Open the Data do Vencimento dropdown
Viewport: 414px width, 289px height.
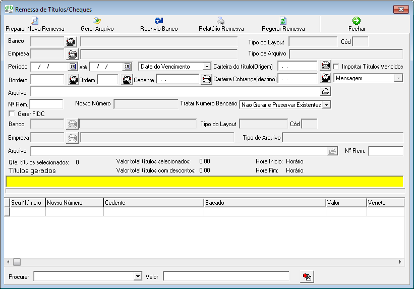[x=207, y=67]
